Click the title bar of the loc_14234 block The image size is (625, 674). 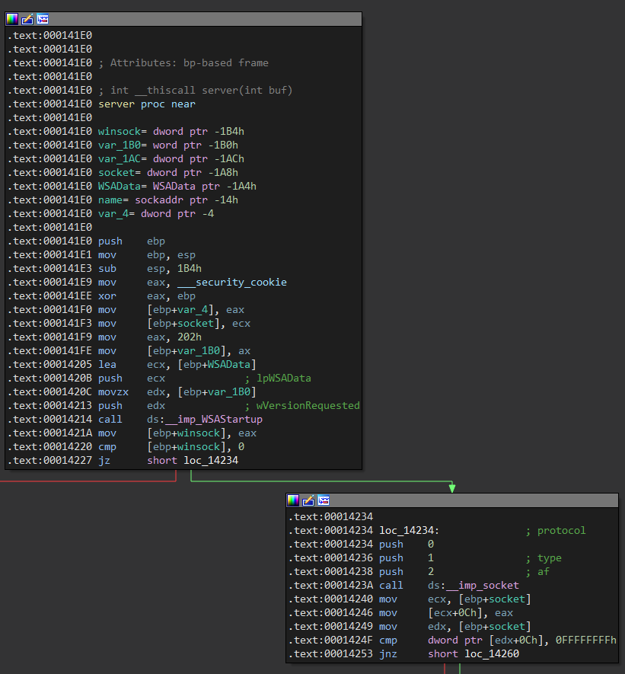452,500
